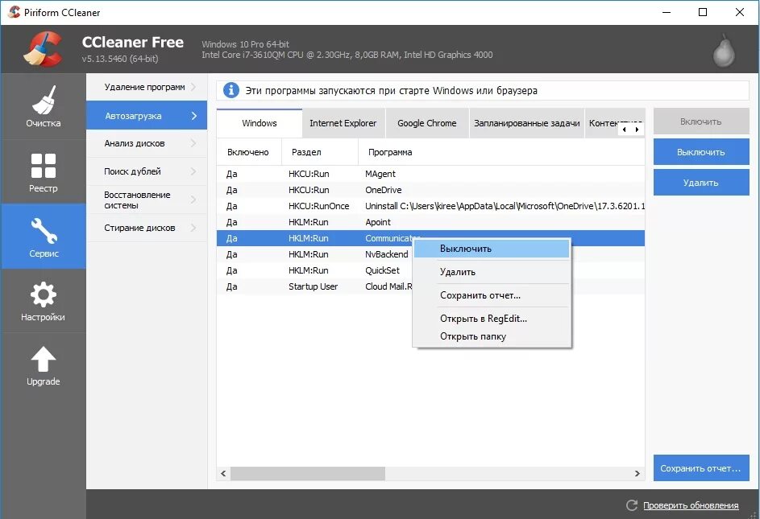Choose Сохранить отчет... in context menu
The image size is (760, 519).
[492, 295]
